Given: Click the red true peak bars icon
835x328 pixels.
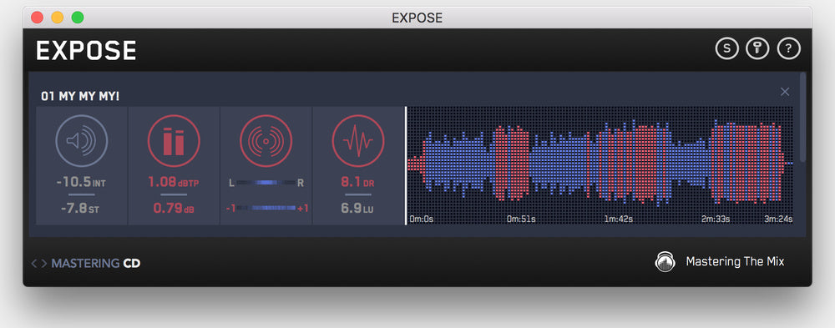Looking at the screenshot, I should tap(174, 141).
